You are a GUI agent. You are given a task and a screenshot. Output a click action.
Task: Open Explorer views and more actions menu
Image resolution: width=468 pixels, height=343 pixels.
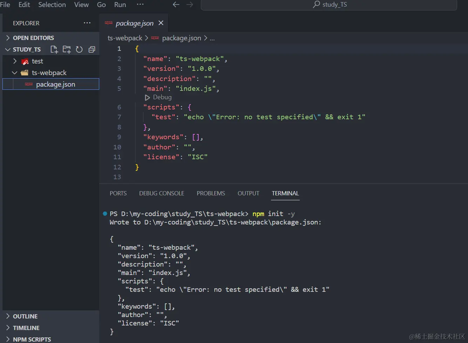pyautogui.click(x=87, y=23)
